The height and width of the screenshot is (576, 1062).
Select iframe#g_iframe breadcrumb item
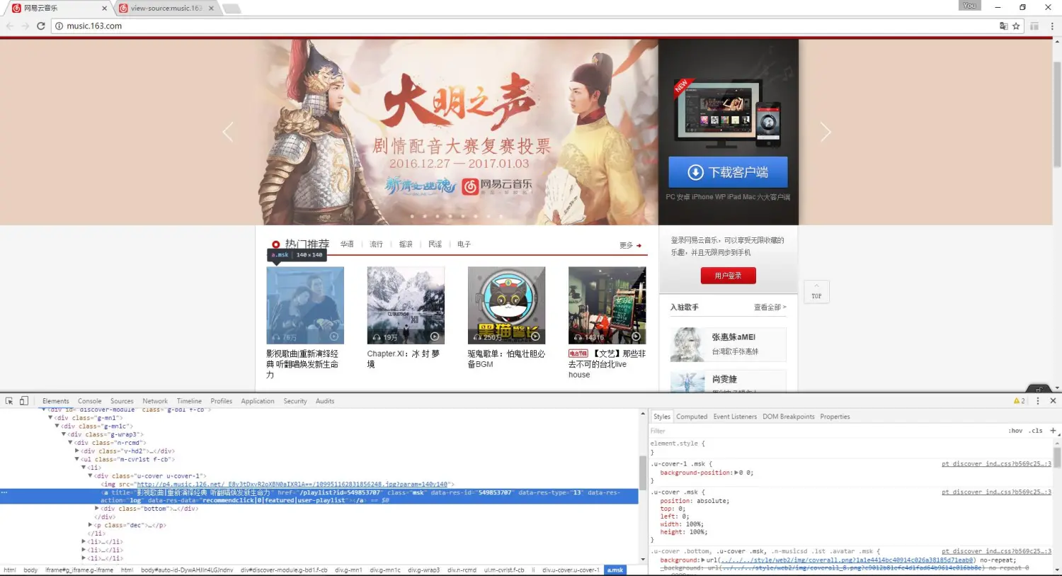pyautogui.click(x=79, y=570)
